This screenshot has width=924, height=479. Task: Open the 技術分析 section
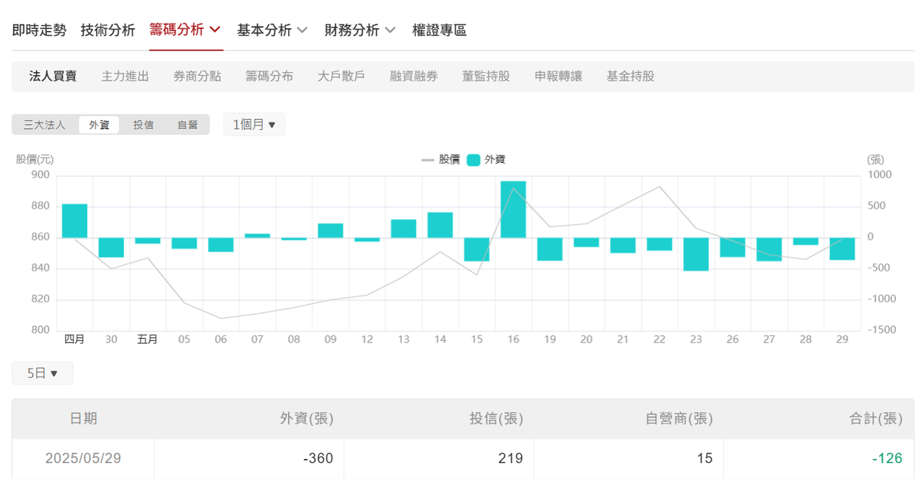pyautogui.click(x=108, y=30)
